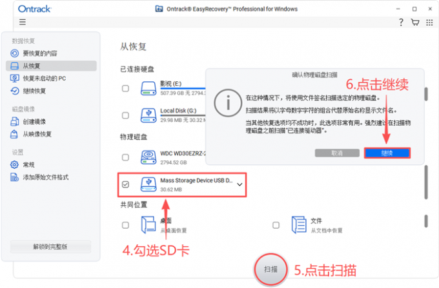
Task: Click the 添加原始文件格式 file icon
Action: pos(15,177)
